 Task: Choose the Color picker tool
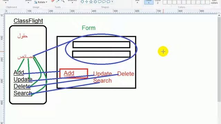tap(58, 1)
